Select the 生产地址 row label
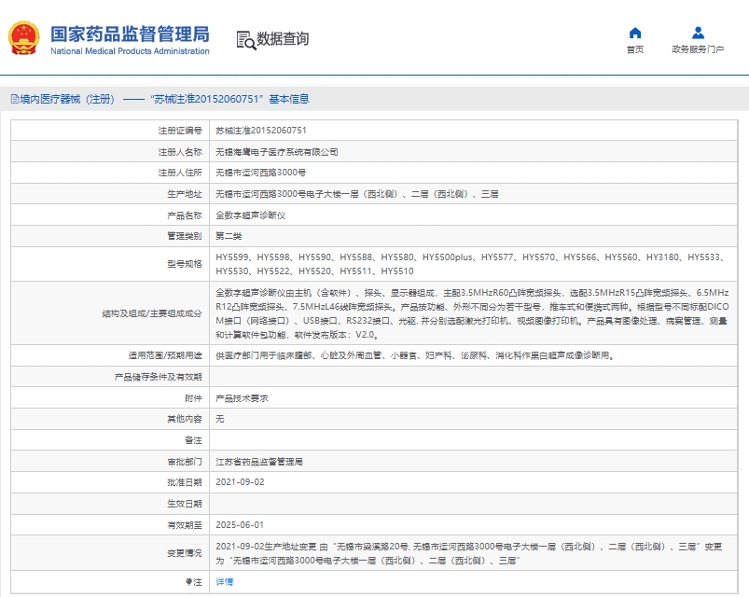Screen dimensions: 749x597 (x=185, y=194)
